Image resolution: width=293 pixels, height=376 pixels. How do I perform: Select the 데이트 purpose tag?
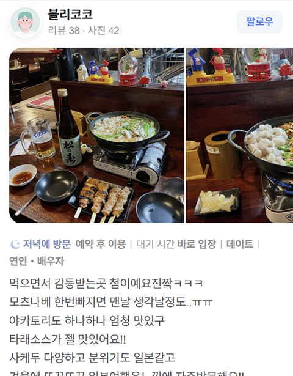click(240, 244)
